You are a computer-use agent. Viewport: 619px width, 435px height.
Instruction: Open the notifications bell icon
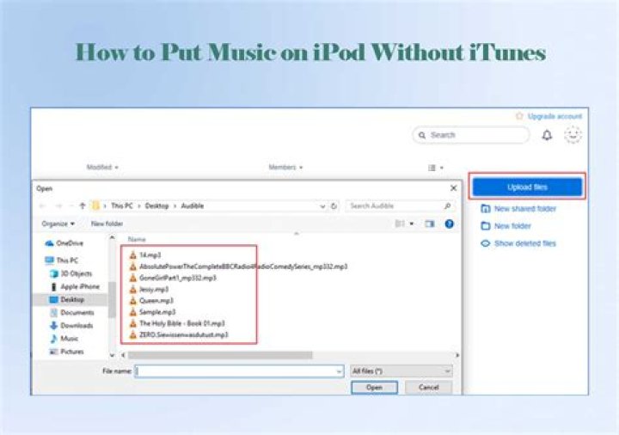(x=547, y=135)
